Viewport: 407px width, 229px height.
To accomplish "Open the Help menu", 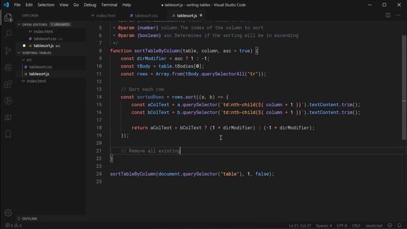I will (x=127, y=4).
